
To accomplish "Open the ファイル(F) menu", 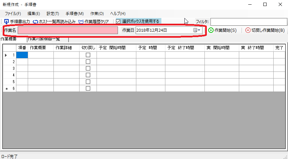I will point(13,14).
